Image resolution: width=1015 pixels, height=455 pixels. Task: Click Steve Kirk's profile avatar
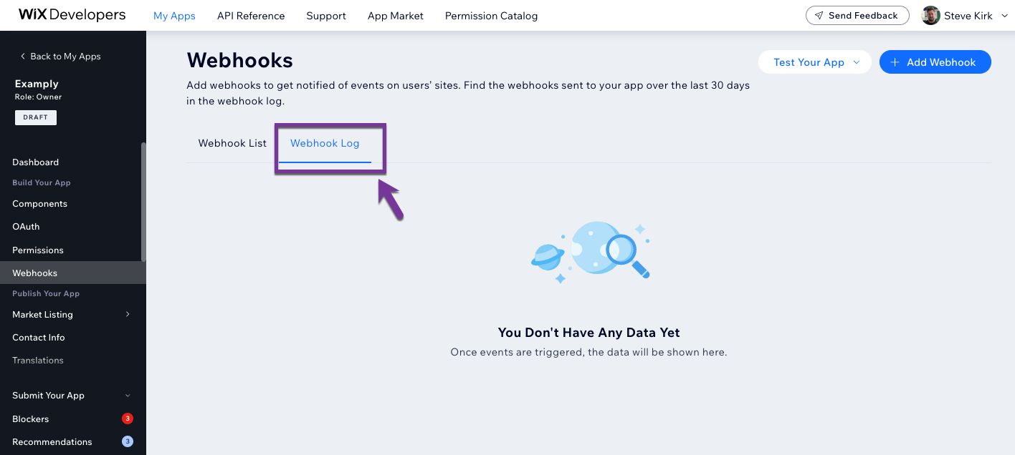[x=930, y=16]
